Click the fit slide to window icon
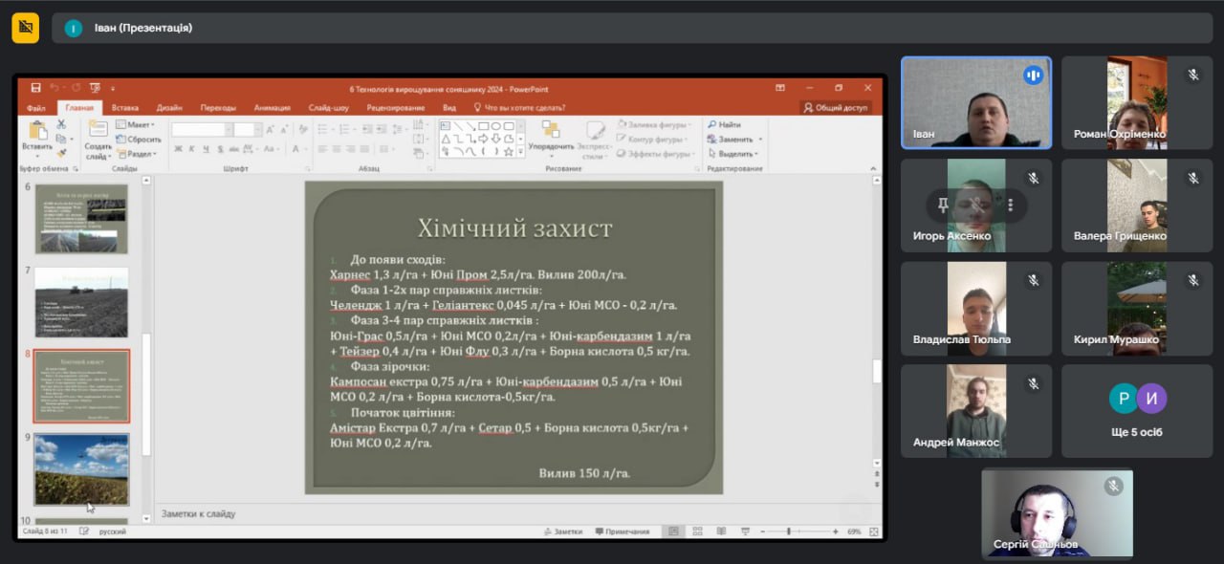The image size is (1224, 564). tap(873, 531)
